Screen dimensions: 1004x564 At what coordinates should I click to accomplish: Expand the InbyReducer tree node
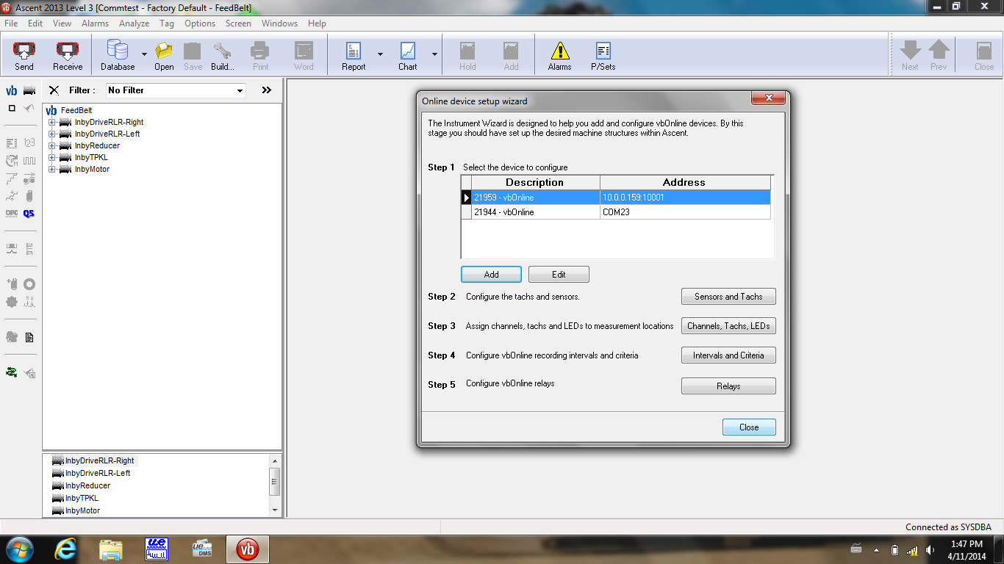[x=52, y=145]
